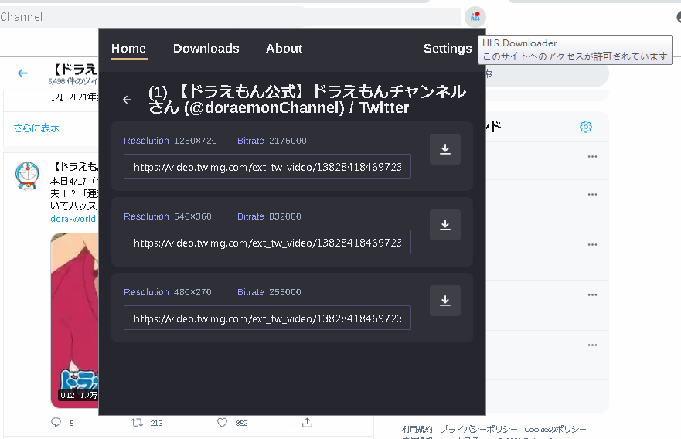Like the tweet with 852 likes
Image resolution: width=681 pixels, height=439 pixels.
[x=223, y=423]
